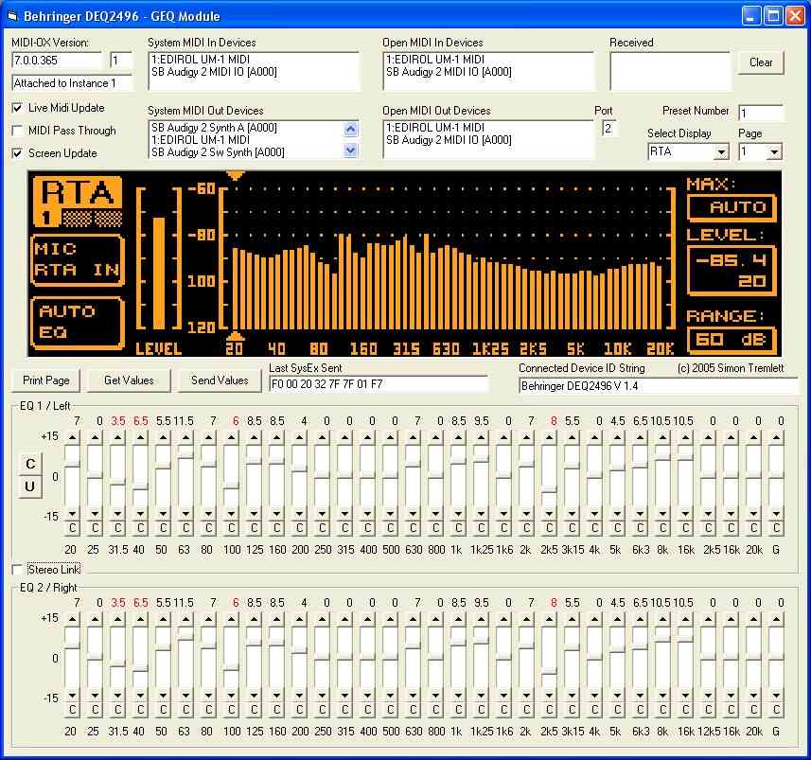Click the Clear button next to Received
This screenshot has width=811, height=760.
[x=761, y=62]
